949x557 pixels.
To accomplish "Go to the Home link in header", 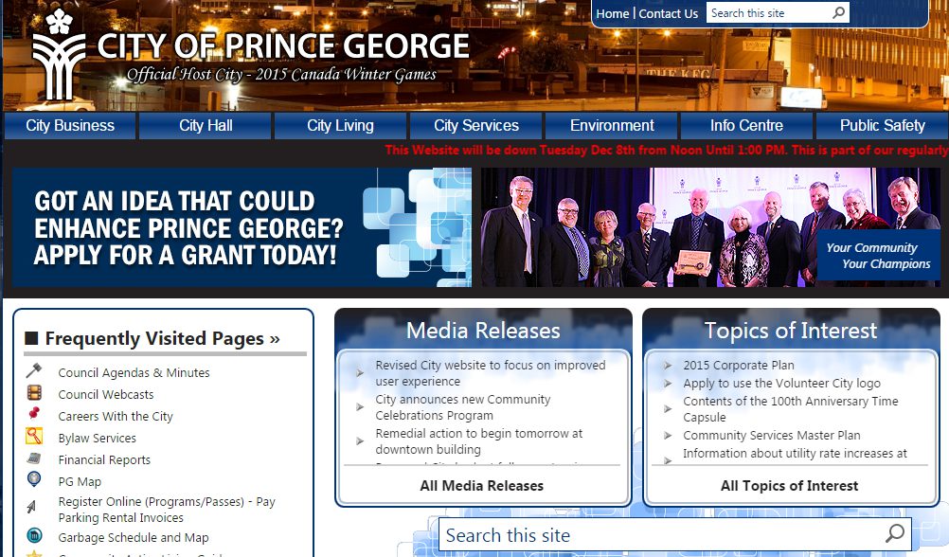I will 613,13.
